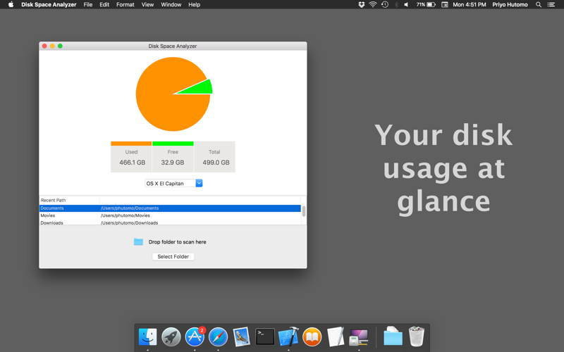564x352 pixels.
Task: Open the Wi-Fi status menu
Action: [x=373, y=5]
